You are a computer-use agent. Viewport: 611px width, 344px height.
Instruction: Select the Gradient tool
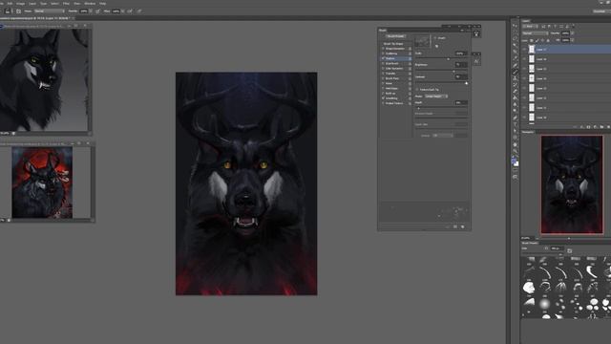pos(516,97)
